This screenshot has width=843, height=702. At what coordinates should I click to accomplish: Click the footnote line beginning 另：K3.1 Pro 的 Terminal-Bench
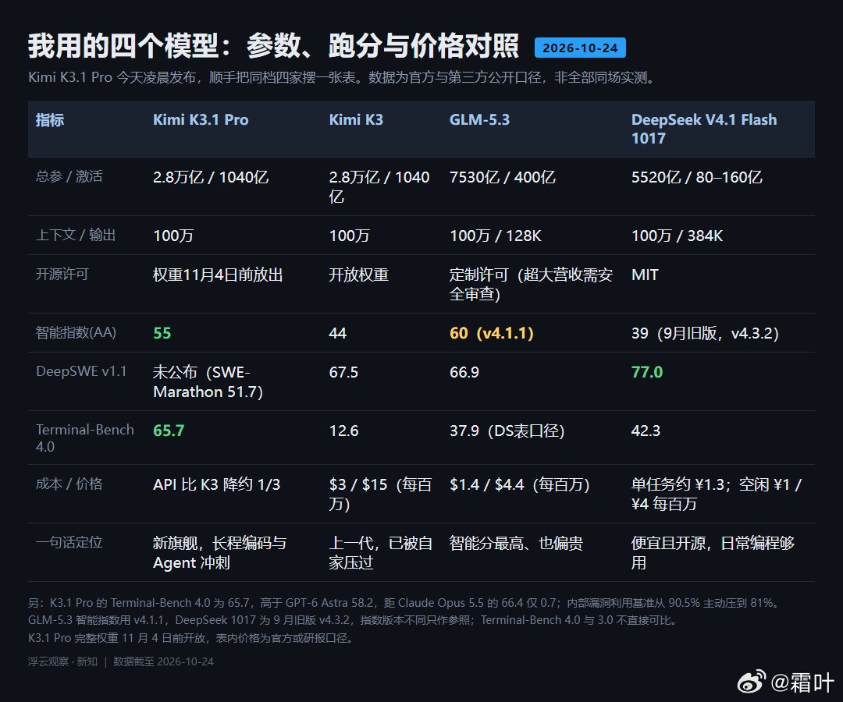coord(404,603)
